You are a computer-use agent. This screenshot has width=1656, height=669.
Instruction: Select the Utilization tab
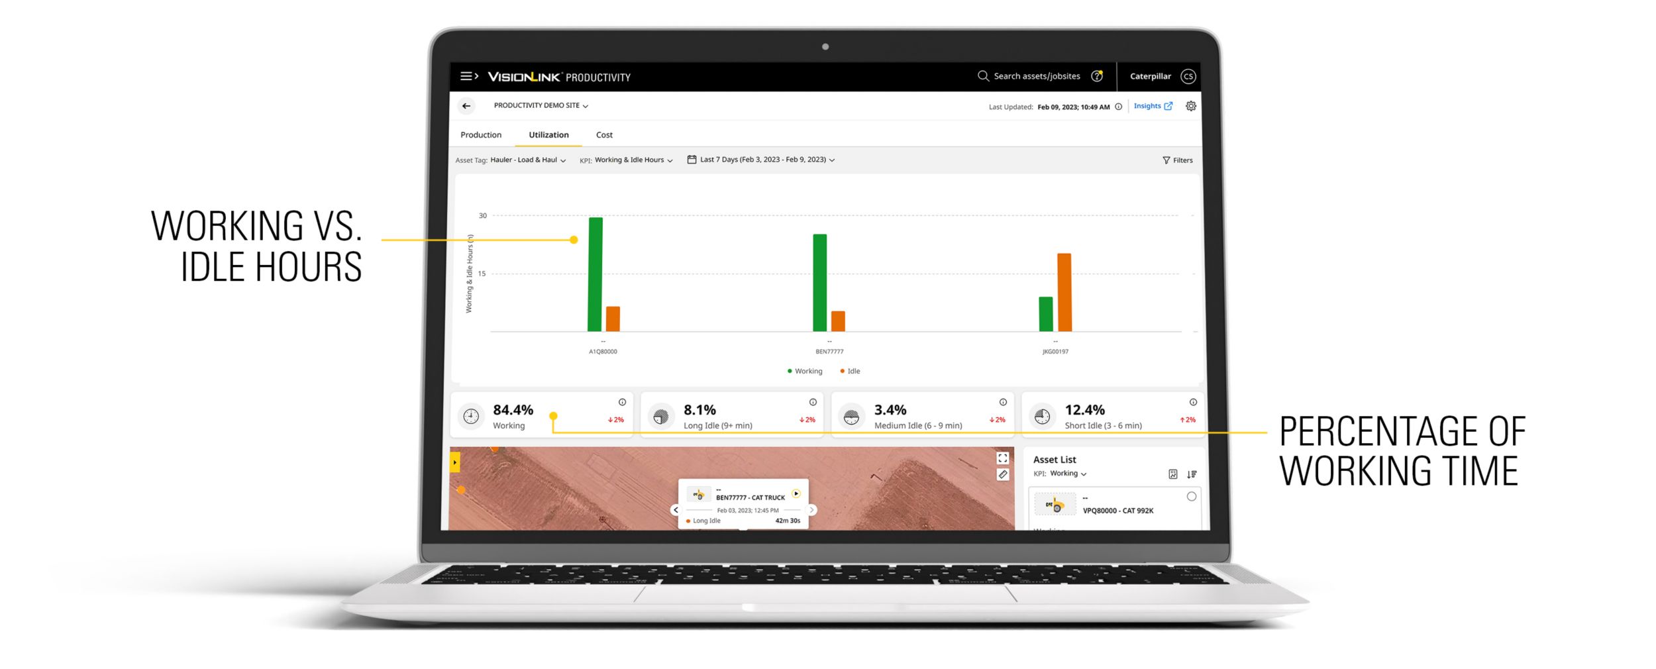[x=548, y=134]
